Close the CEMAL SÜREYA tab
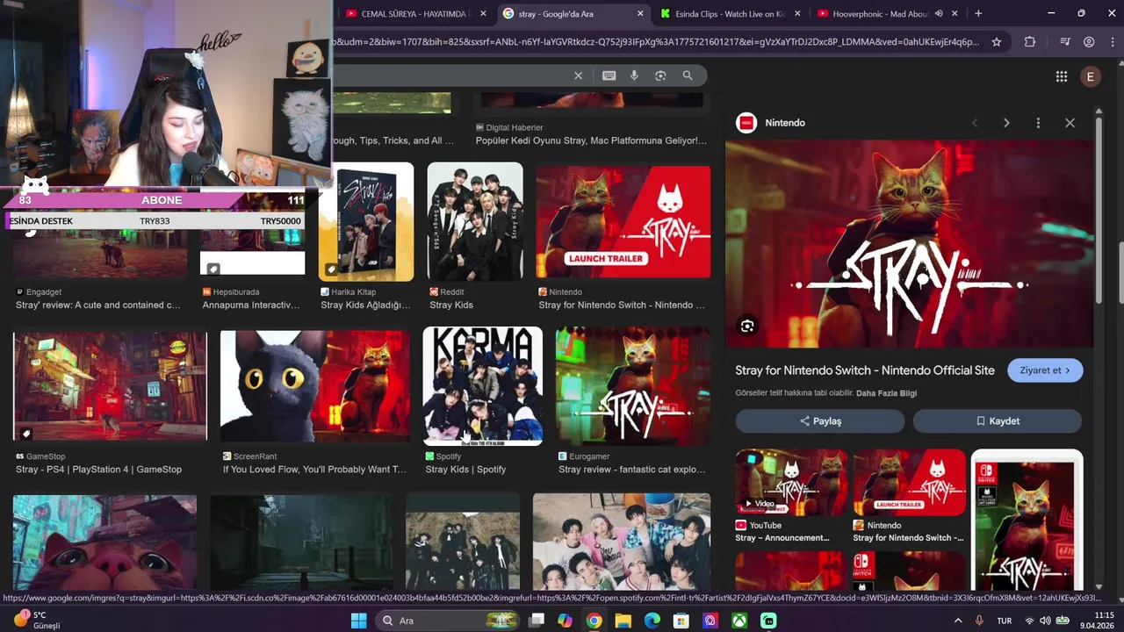Screen dimensions: 1124x632 click(483, 14)
